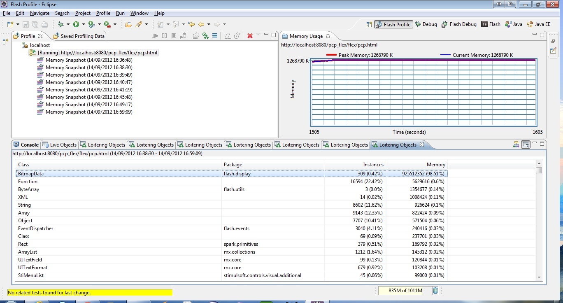Open the Profile launch dropdown arrow

coord(99,25)
